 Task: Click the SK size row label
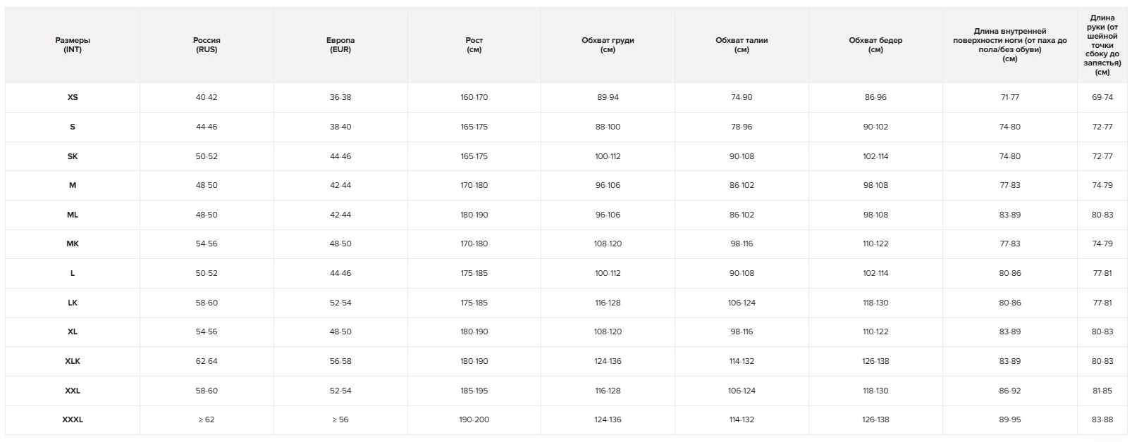[73, 156]
